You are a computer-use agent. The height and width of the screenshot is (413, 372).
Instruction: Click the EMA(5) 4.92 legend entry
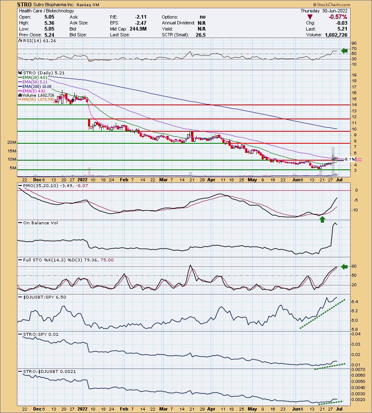(x=34, y=91)
